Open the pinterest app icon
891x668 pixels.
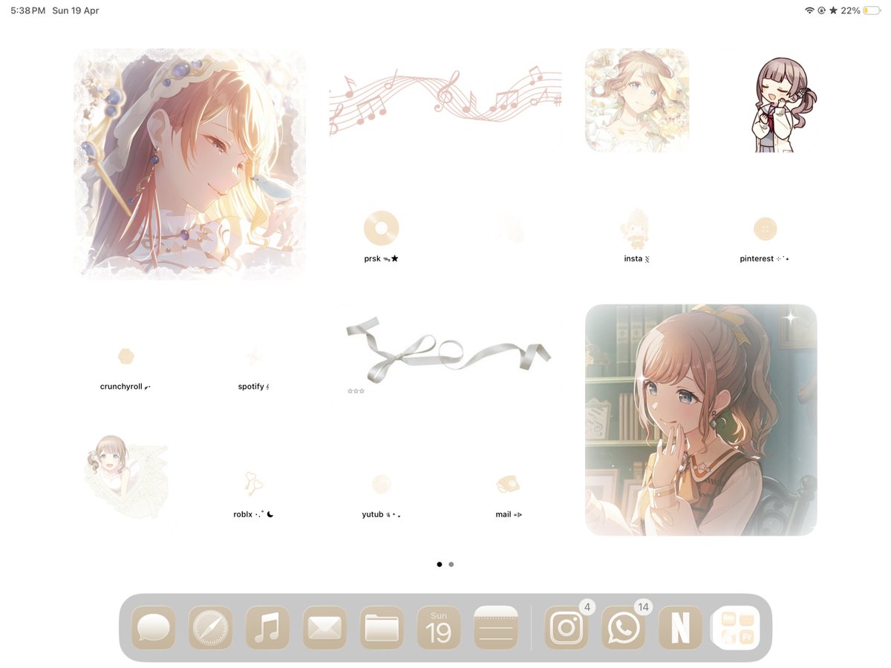pos(765,229)
